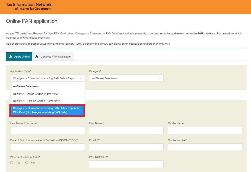Click the PAN NUMBER text field
Viewport: 251px width, 172px height.
point(126,164)
